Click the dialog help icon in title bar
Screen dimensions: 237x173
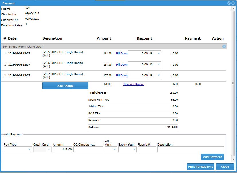(x=229, y=3)
